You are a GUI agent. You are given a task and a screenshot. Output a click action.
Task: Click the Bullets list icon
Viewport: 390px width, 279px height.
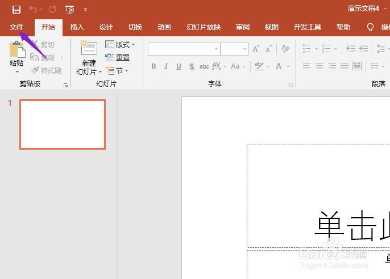click(307, 49)
